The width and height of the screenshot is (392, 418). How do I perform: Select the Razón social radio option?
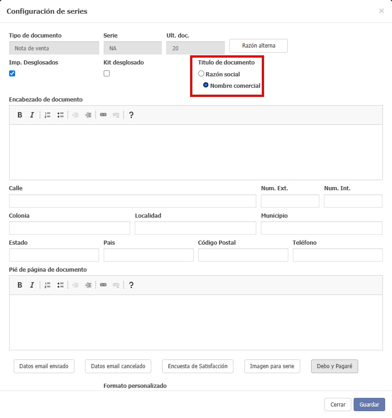(201, 74)
